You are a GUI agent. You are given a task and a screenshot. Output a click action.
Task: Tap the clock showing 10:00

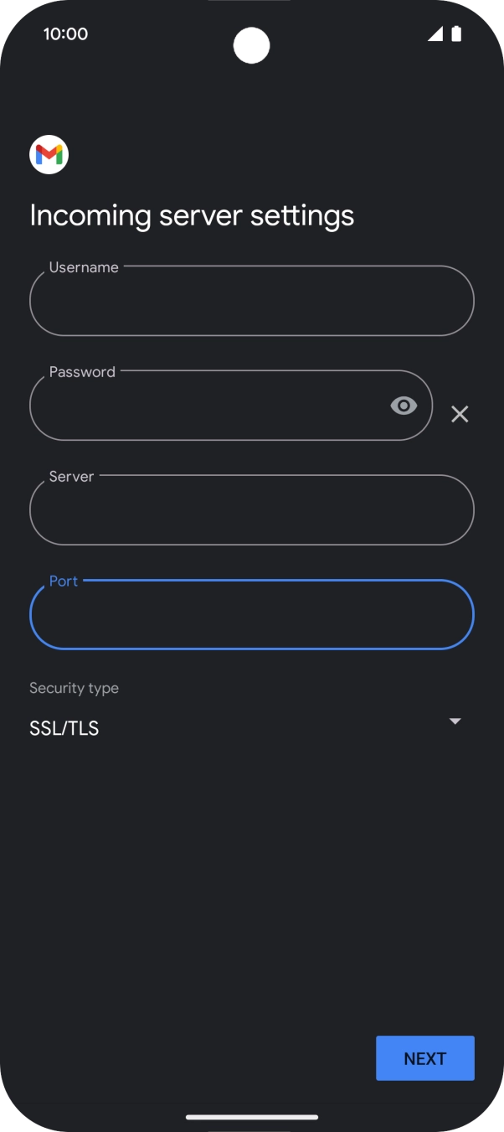65,34
